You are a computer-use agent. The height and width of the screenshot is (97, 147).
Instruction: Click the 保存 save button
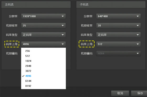139,93
